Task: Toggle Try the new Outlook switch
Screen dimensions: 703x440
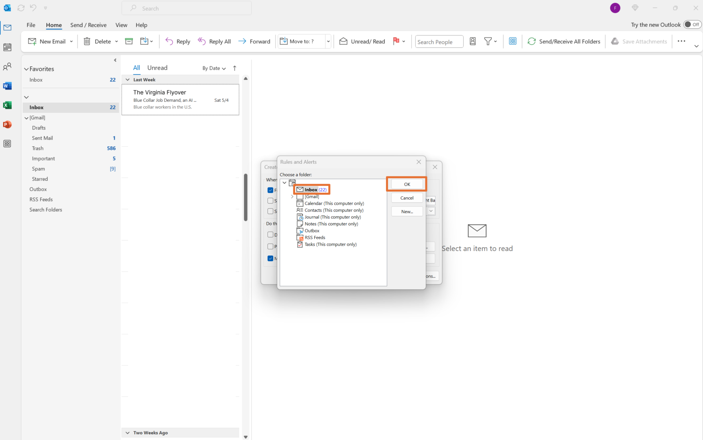Action: click(x=692, y=24)
